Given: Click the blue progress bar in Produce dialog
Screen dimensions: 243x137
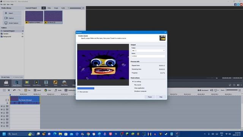Looking at the screenshot, I should coord(86,88).
